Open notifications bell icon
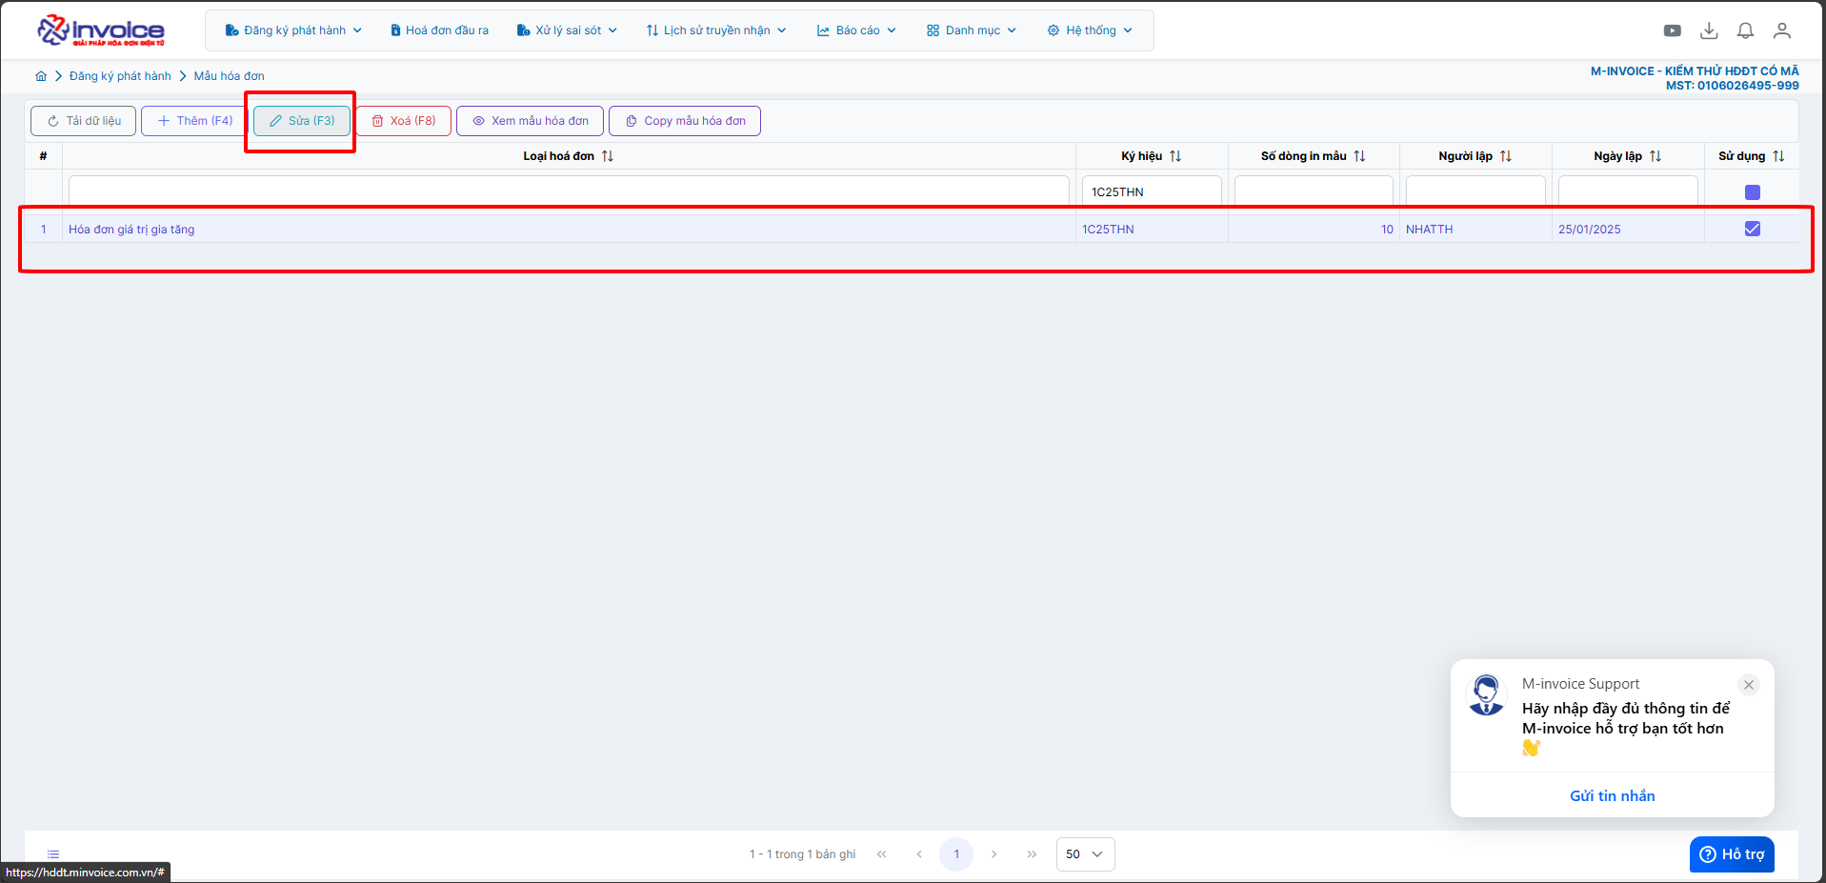This screenshot has width=1826, height=883. 1745,30
